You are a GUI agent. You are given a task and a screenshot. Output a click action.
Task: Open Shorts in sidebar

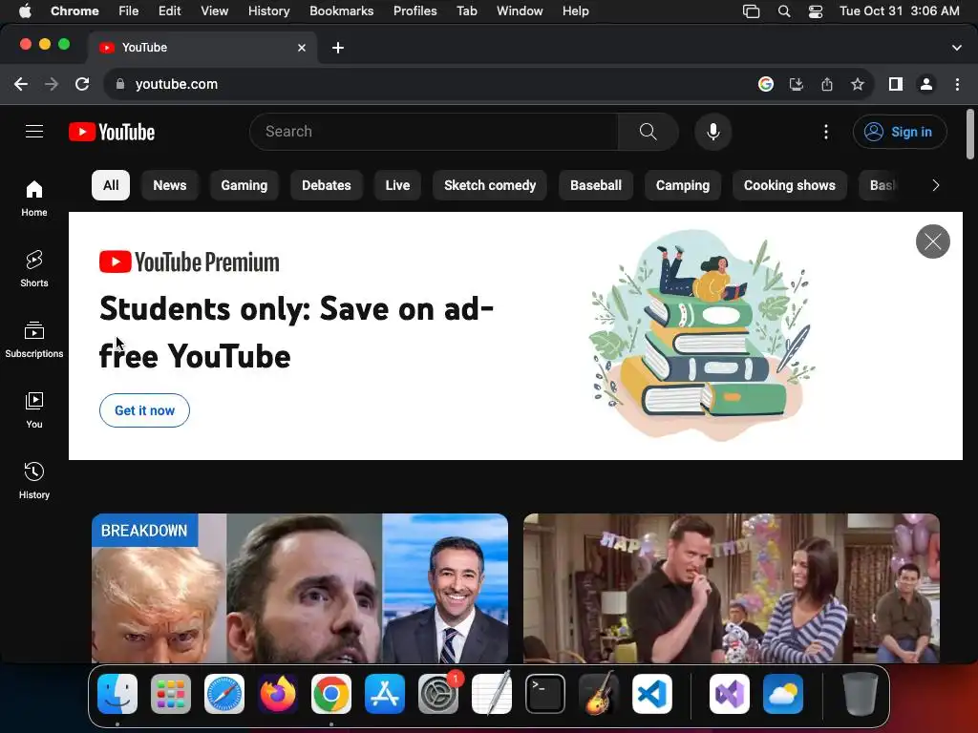pyautogui.click(x=34, y=268)
